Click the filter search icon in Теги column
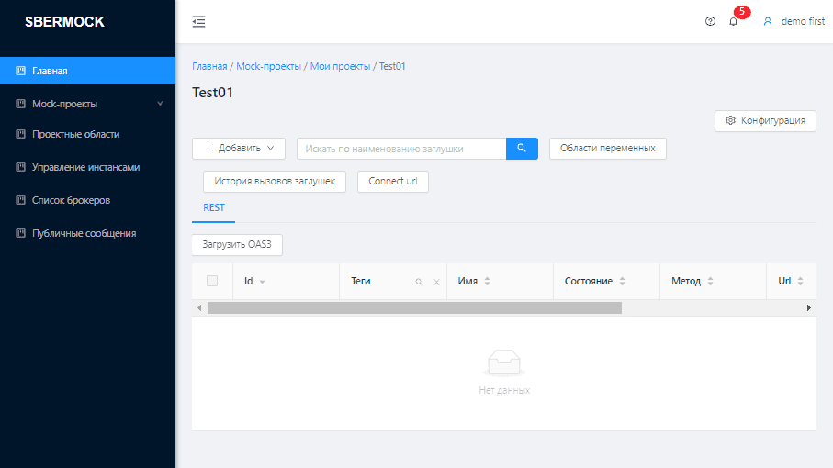The height and width of the screenshot is (468, 833). pyautogui.click(x=419, y=282)
